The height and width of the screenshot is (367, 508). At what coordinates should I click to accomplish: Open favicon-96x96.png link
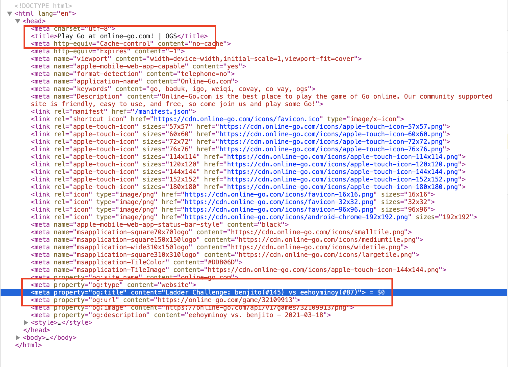[279, 210]
